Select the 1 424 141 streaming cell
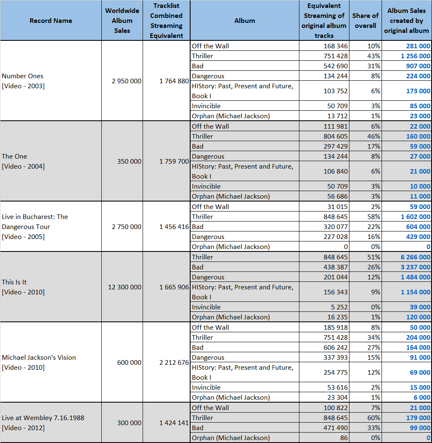The width and height of the screenshot is (432, 443). click(166, 423)
